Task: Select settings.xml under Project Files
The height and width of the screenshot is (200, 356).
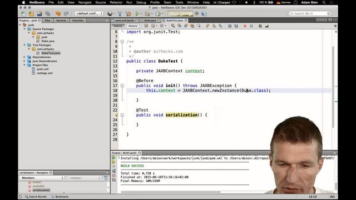Action: [44, 73]
